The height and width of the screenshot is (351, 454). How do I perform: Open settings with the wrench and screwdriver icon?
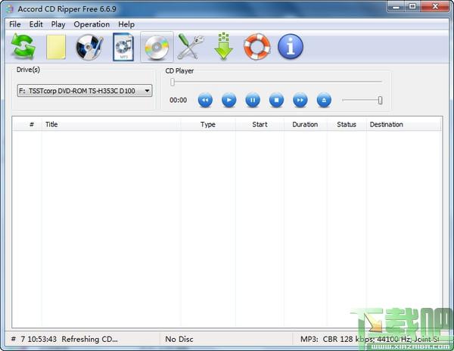(190, 48)
